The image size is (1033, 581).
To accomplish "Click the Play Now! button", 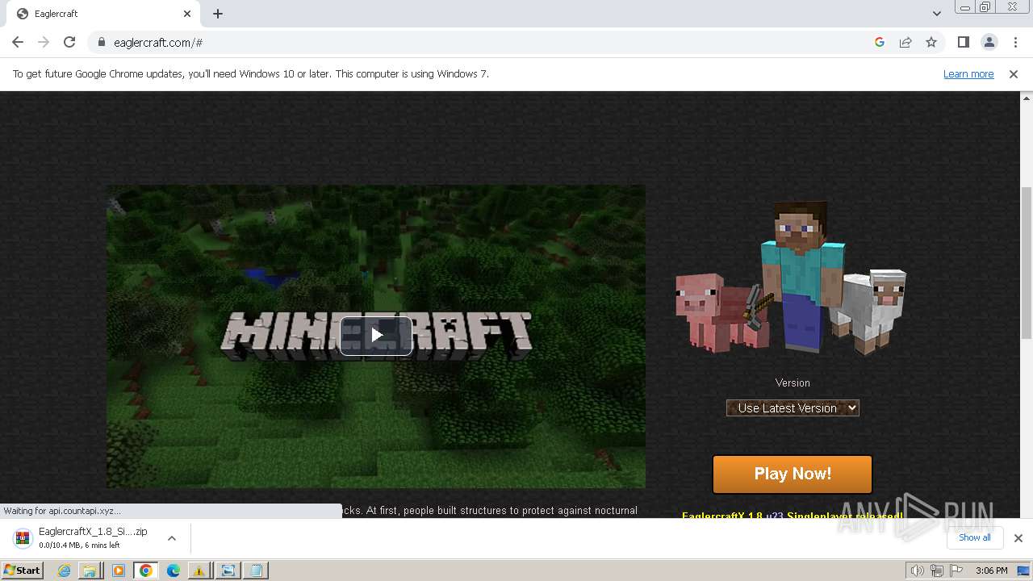I will 793,474.
